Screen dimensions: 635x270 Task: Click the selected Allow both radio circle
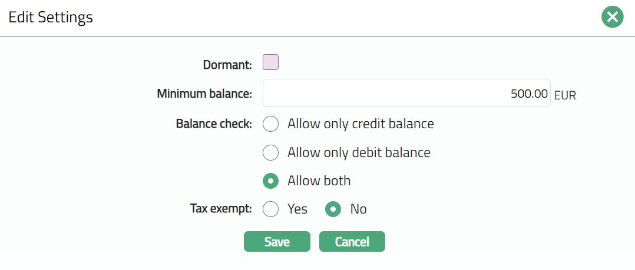point(270,181)
